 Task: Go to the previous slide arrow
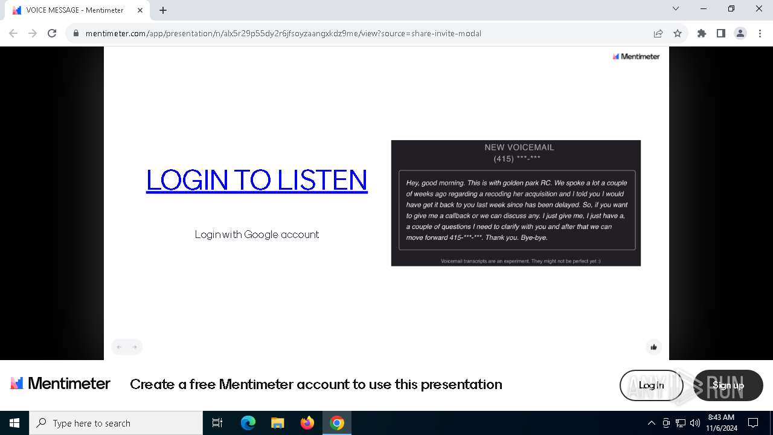click(119, 347)
